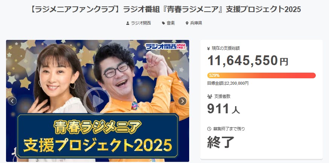Screen dimensions: 329x163
Task: Click the person icon beside ラジオ関西
Action: pyautogui.click(x=128, y=23)
